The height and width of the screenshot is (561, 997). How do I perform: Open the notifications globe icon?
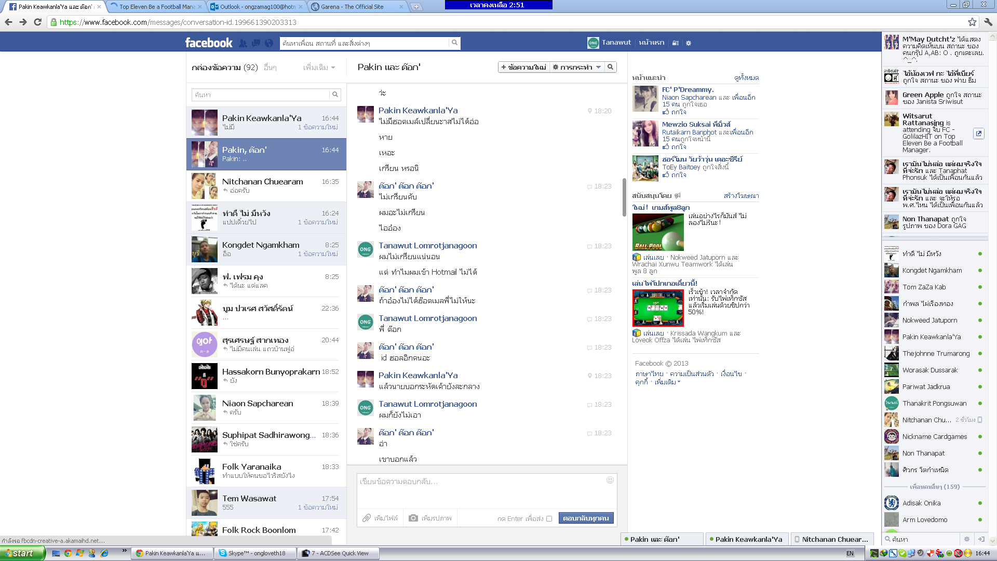[269, 43]
